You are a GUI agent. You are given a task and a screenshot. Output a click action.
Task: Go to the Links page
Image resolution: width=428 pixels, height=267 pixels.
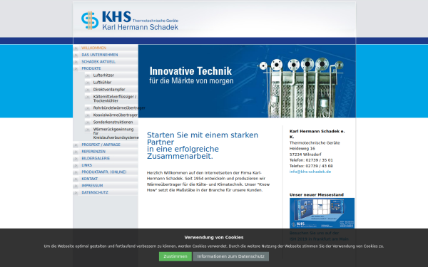click(x=86, y=165)
